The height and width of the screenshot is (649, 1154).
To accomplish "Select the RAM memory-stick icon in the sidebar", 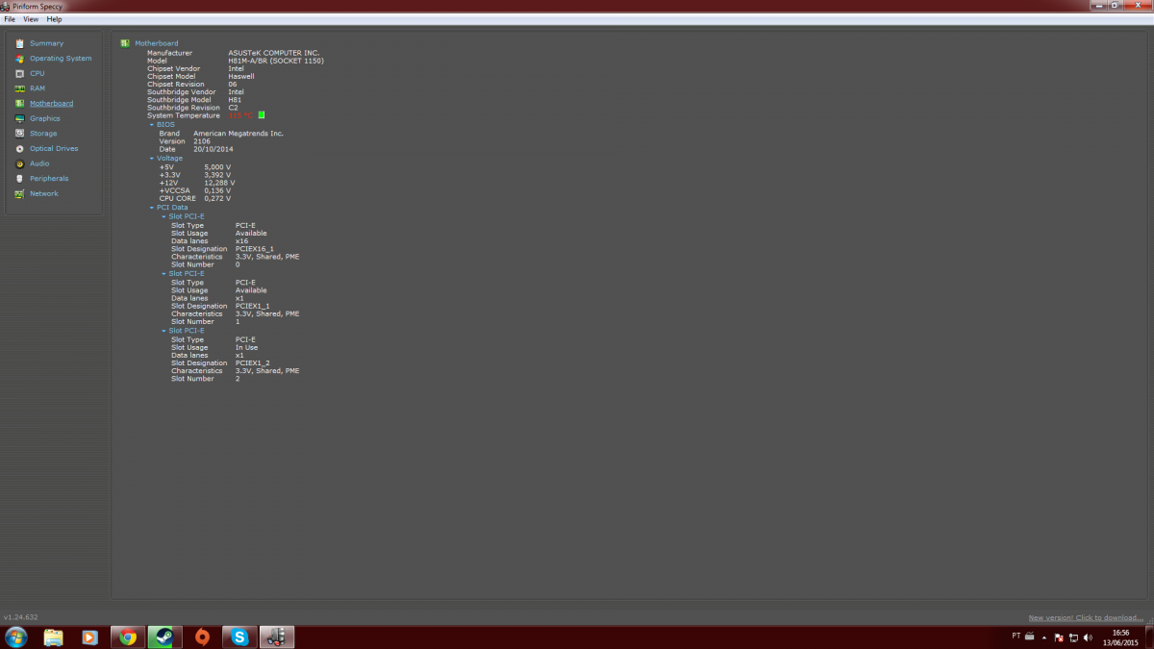I will click(x=20, y=88).
